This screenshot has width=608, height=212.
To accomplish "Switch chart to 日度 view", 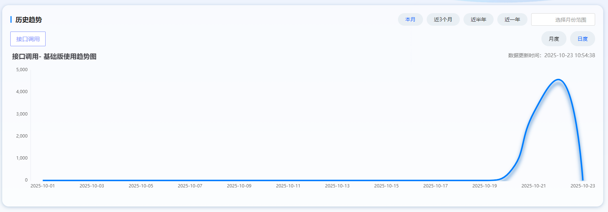I will pyautogui.click(x=582, y=39).
